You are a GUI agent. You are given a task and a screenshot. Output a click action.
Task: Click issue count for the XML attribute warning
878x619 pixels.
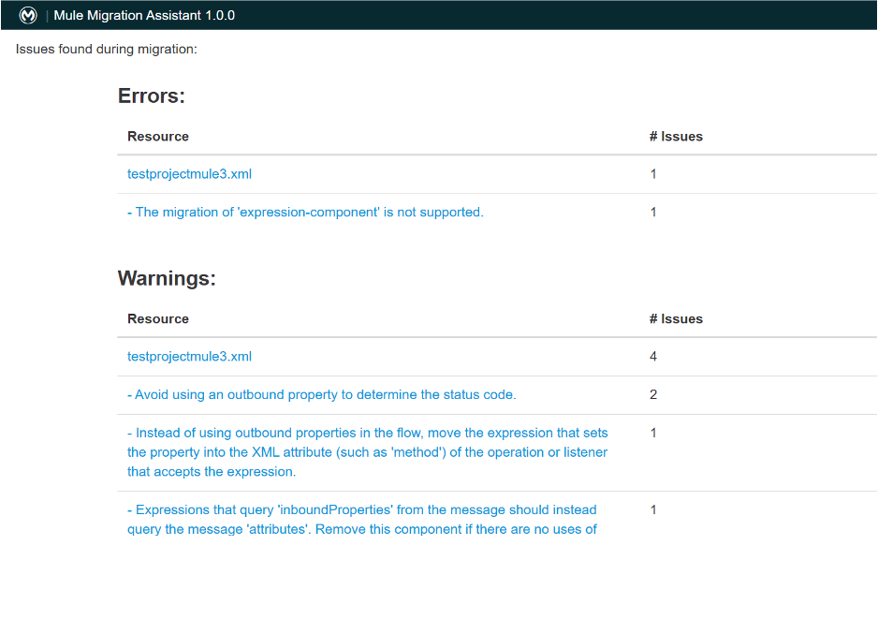click(653, 434)
